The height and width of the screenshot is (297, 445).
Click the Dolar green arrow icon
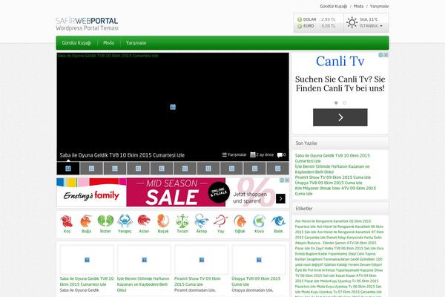pos(300,19)
